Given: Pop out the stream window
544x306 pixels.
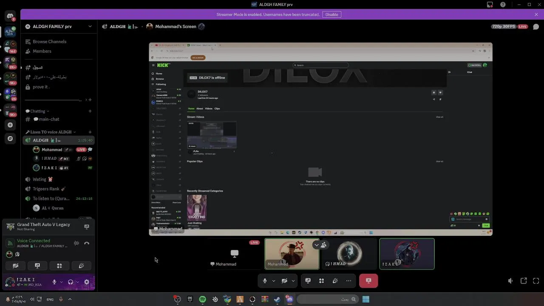Looking at the screenshot, I should point(524,280).
